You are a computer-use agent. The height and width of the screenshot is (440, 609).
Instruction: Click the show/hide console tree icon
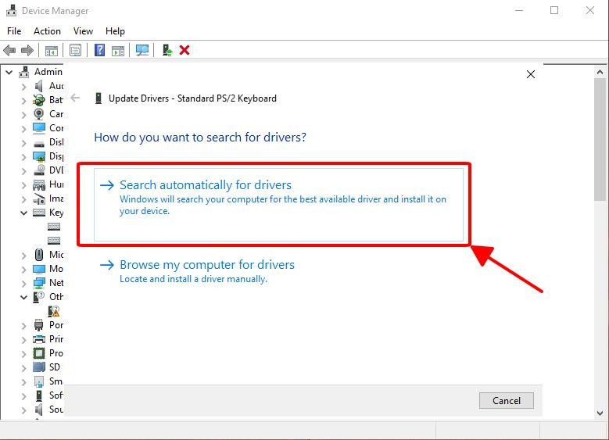pos(52,50)
